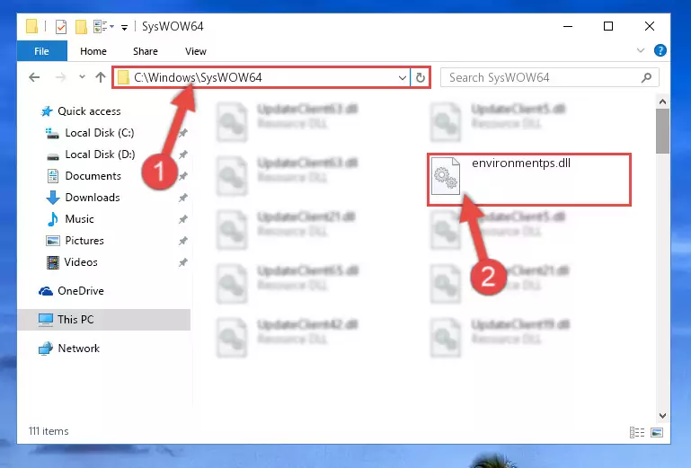The width and height of the screenshot is (691, 468).
Task: Go forward using the forward arrow
Action: 60,77
